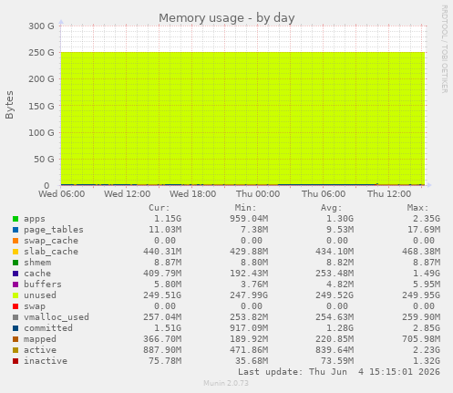Image resolution: width=453 pixels, height=393 pixels.
Task: Click the yellow-green unused memory area in graph
Action: click(242, 118)
